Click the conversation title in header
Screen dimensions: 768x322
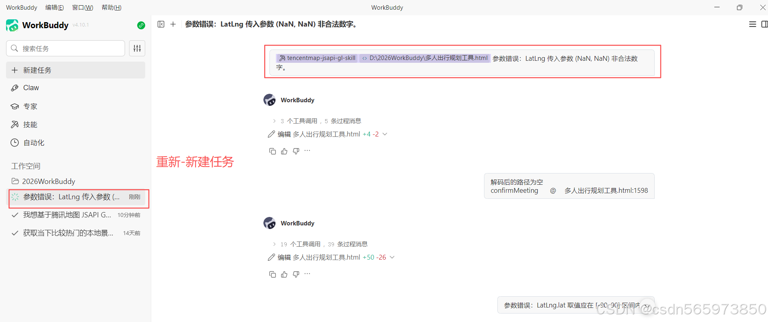pyautogui.click(x=271, y=24)
